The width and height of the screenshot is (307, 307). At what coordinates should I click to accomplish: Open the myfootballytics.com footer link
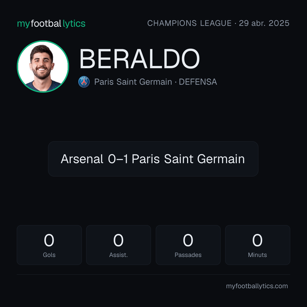point(257,286)
